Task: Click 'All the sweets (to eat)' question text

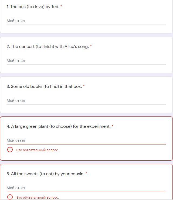Action: point(45,174)
